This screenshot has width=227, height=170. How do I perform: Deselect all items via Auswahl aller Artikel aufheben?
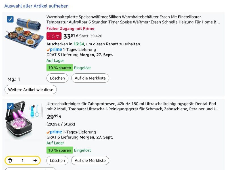pos(36,6)
